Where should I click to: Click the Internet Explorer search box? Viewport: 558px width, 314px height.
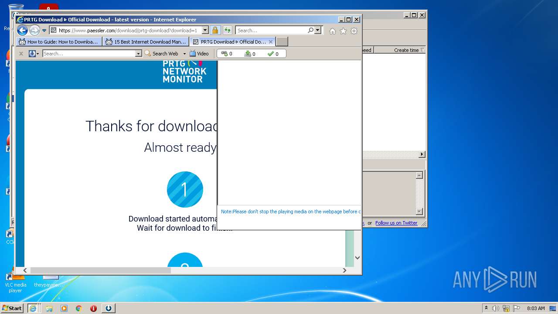[x=271, y=31]
